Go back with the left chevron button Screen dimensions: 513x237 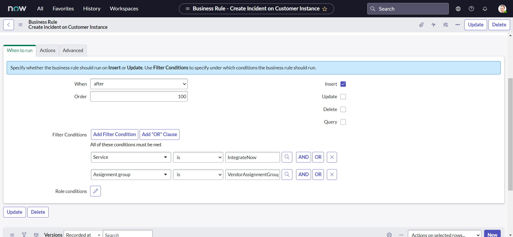tap(9, 25)
